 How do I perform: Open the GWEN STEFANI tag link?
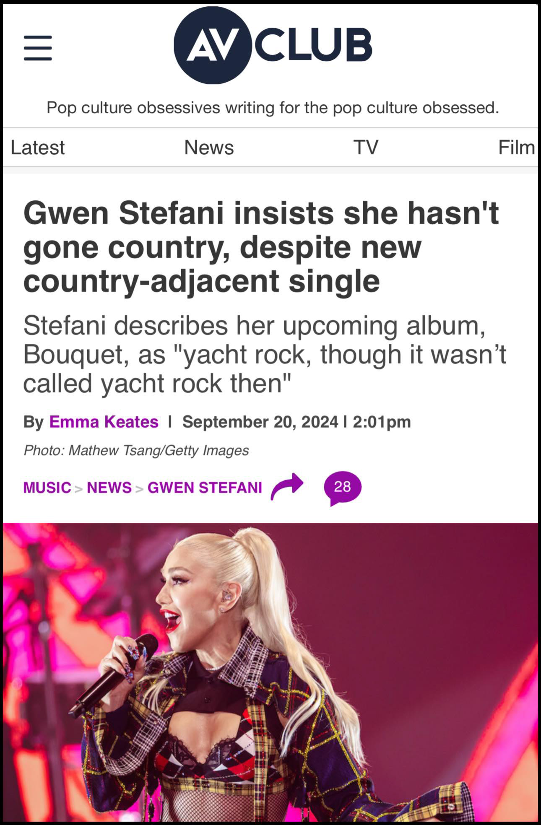click(205, 488)
